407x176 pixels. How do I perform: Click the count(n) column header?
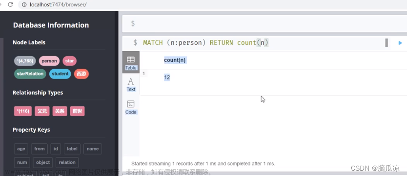[x=175, y=60]
